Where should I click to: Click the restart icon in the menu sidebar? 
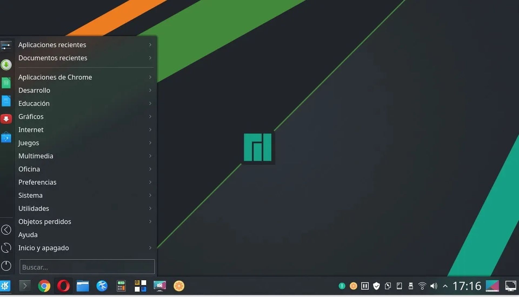6,248
